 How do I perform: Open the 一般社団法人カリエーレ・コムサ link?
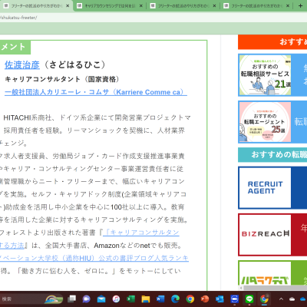click(96, 92)
